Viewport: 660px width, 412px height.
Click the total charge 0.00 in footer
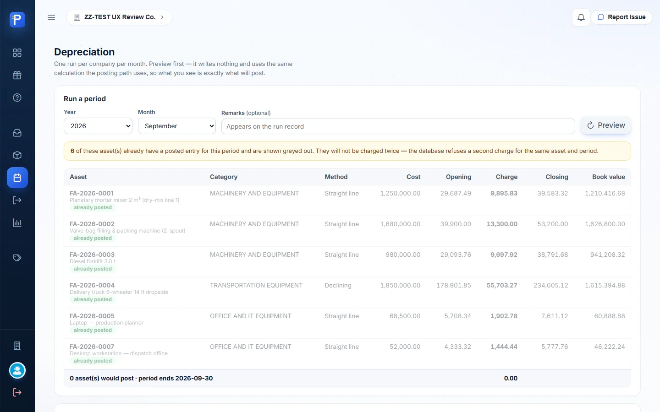pos(511,378)
